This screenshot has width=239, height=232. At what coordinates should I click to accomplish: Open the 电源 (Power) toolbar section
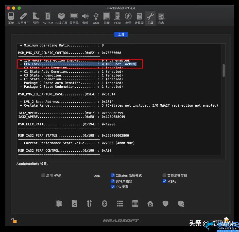[128, 18]
